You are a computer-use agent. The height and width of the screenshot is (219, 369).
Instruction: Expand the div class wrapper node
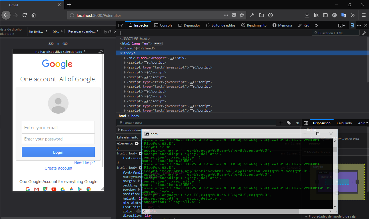click(x=125, y=58)
